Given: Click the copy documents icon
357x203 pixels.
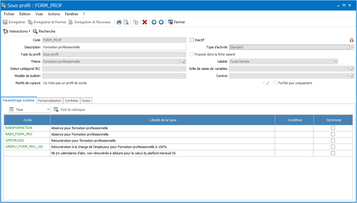Looking at the screenshot, I should point(136,22).
